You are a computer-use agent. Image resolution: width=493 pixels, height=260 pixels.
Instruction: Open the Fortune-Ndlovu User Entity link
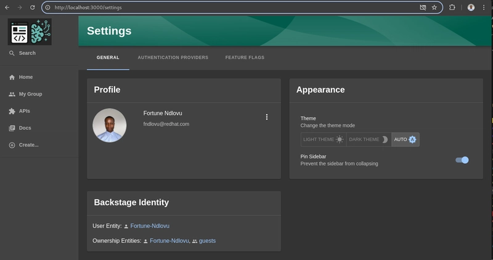pos(150,225)
